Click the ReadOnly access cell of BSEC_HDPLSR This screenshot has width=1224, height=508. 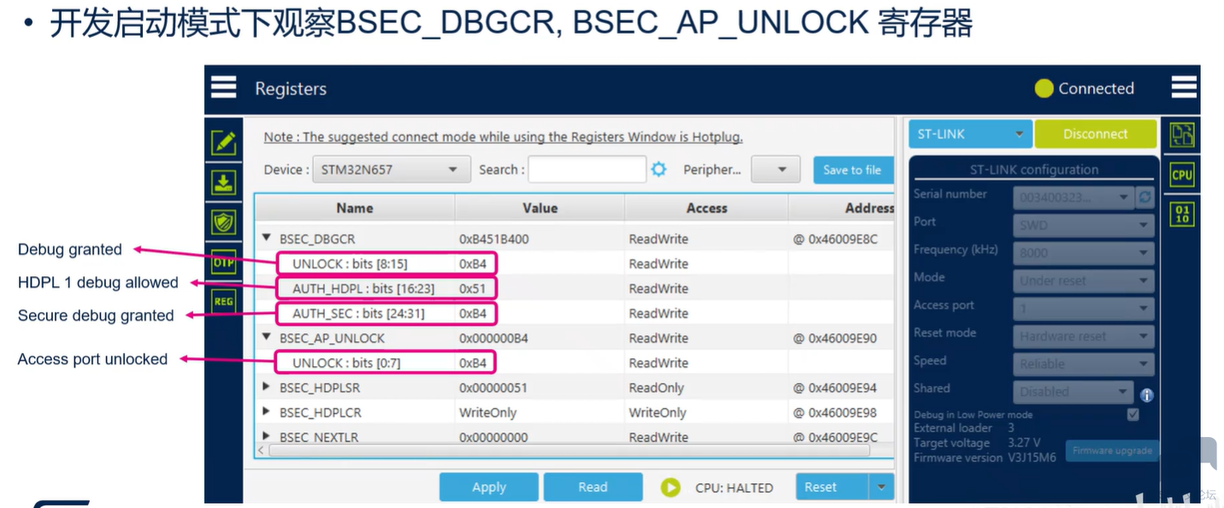[x=656, y=387]
